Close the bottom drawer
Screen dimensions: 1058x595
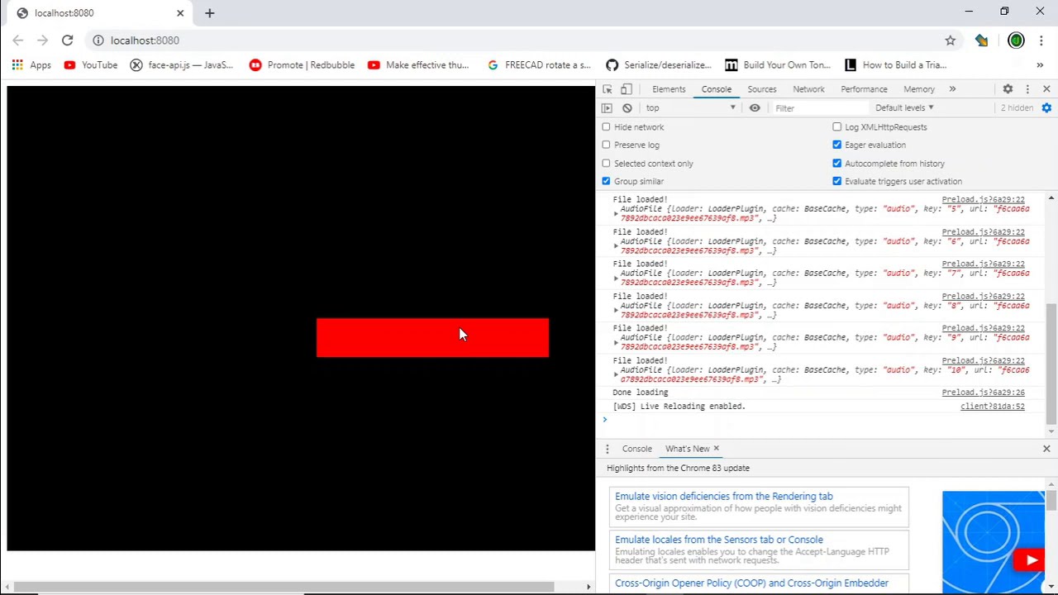tap(1046, 449)
